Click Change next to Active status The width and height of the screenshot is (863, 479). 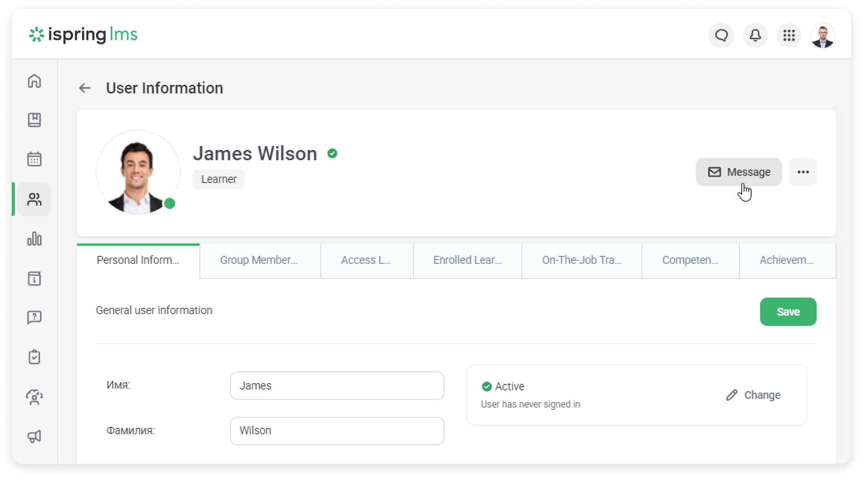pyautogui.click(x=753, y=395)
